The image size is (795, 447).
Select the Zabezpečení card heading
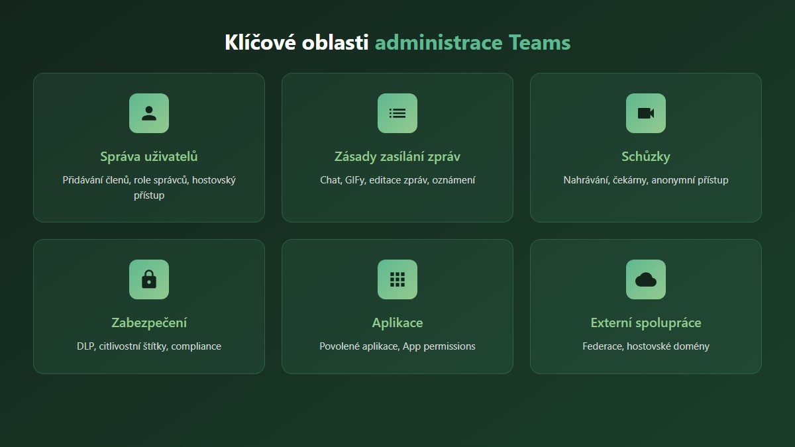point(149,323)
